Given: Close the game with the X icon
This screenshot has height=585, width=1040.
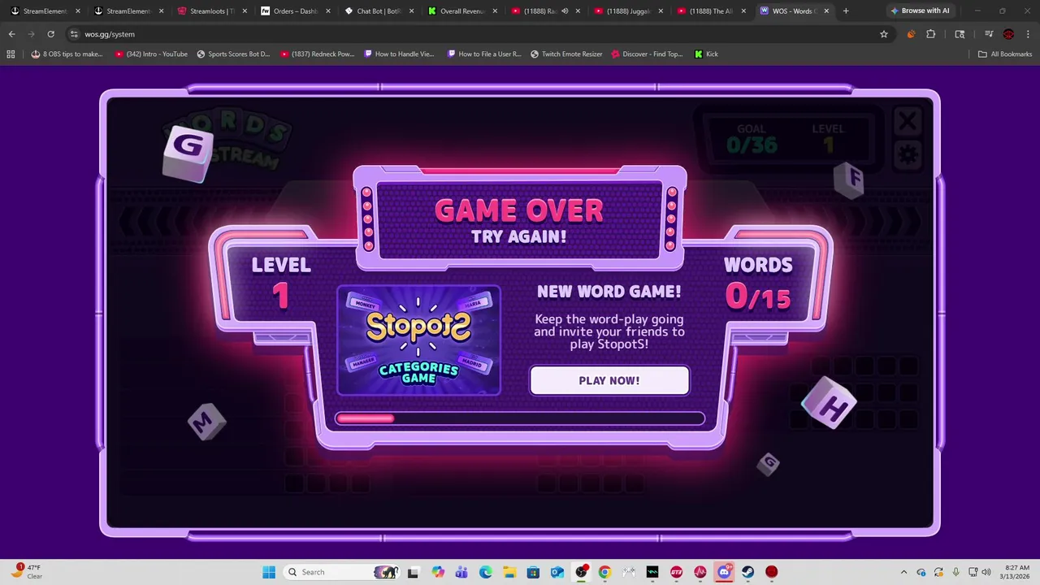Looking at the screenshot, I should click(908, 123).
